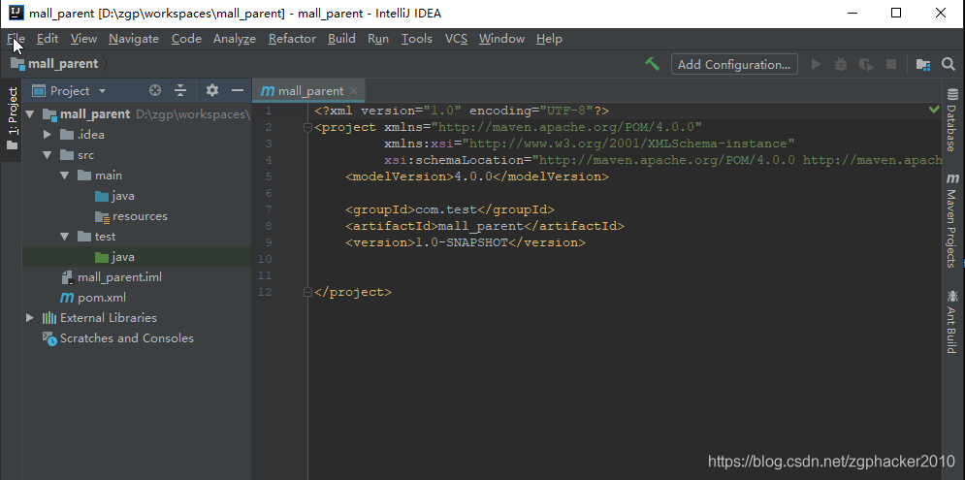The image size is (965, 480).
Task: Open the Refactor menu
Action: (x=292, y=39)
